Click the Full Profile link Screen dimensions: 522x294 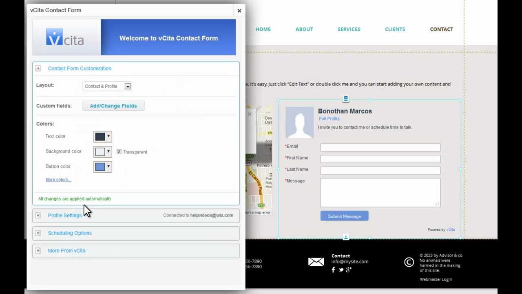[x=329, y=119]
